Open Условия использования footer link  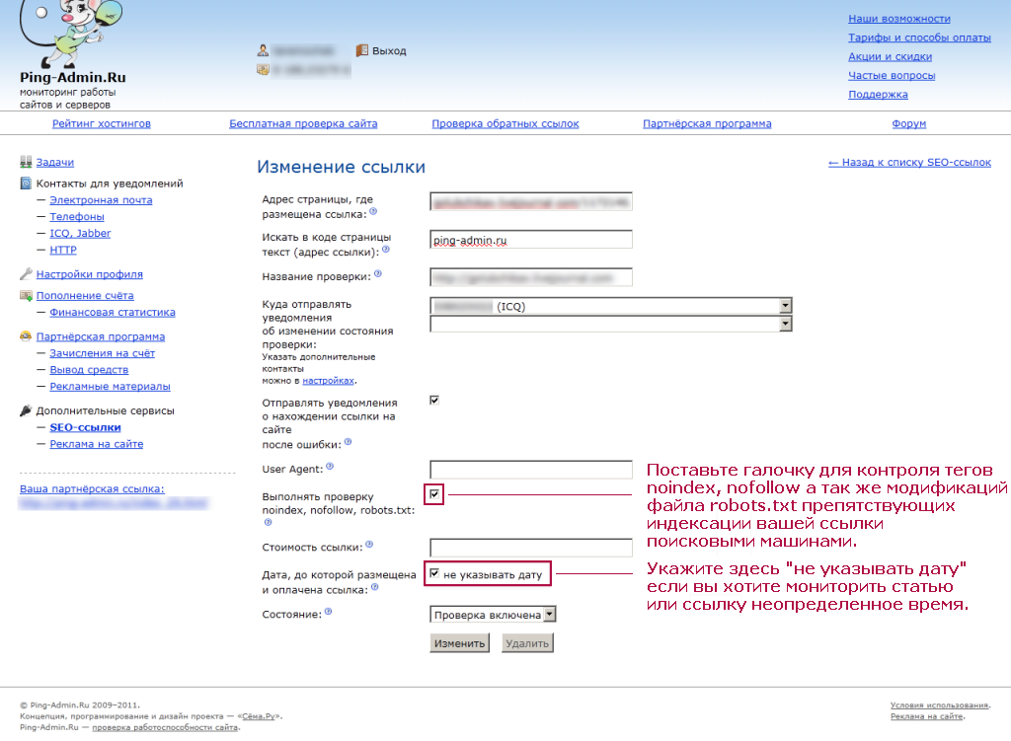940,704
